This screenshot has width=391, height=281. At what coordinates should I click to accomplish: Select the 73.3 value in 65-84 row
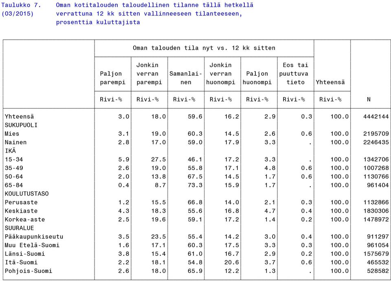point(195,185)
